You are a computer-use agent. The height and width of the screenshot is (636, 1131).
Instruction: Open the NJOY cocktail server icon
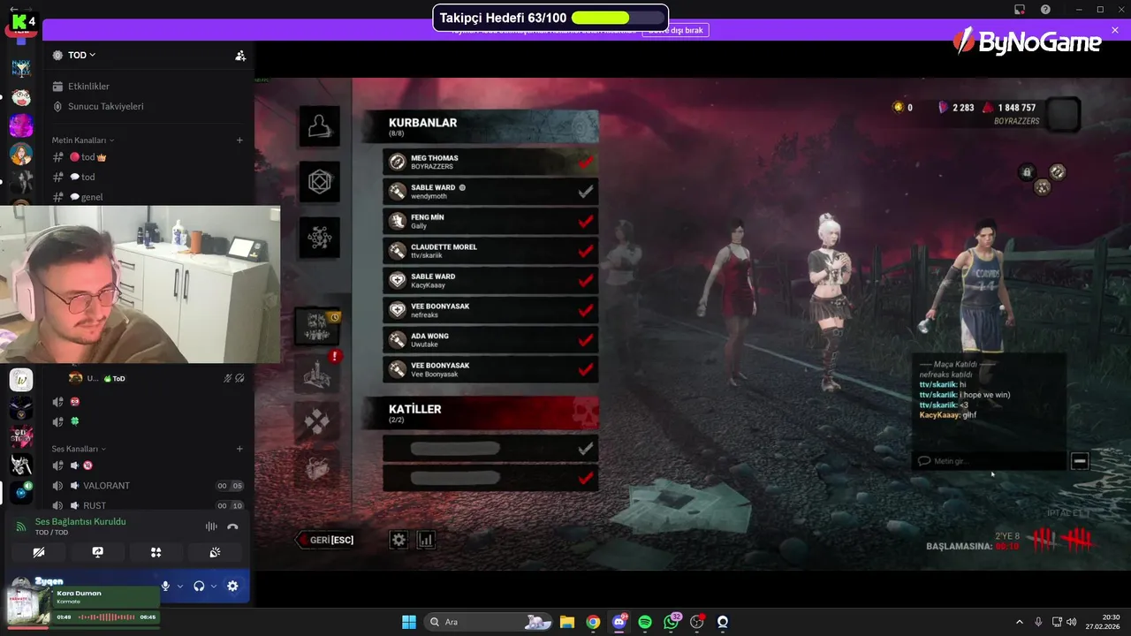point(21,68)
